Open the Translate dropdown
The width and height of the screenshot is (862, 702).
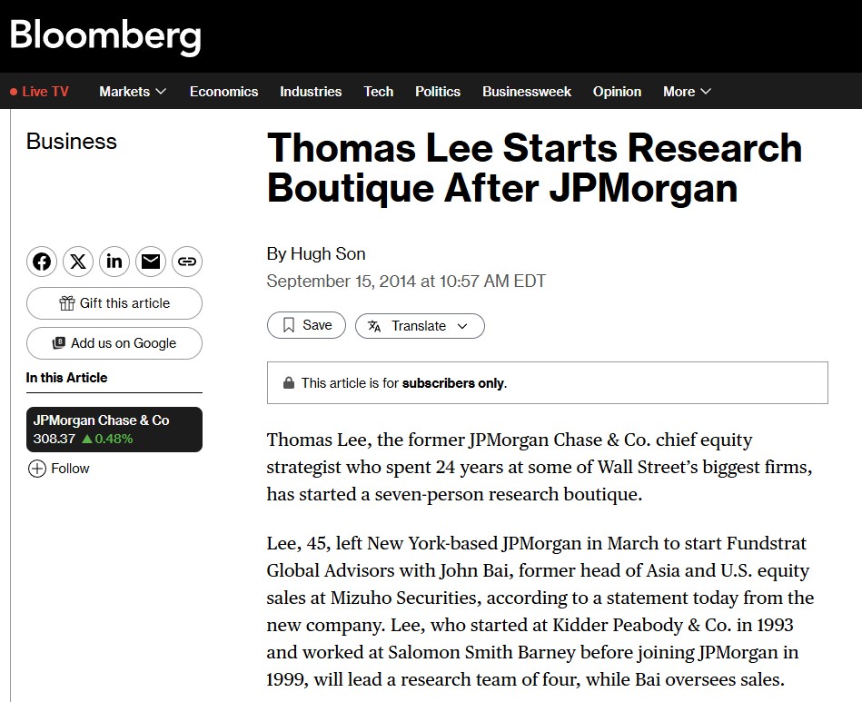[x=420, y=326]
